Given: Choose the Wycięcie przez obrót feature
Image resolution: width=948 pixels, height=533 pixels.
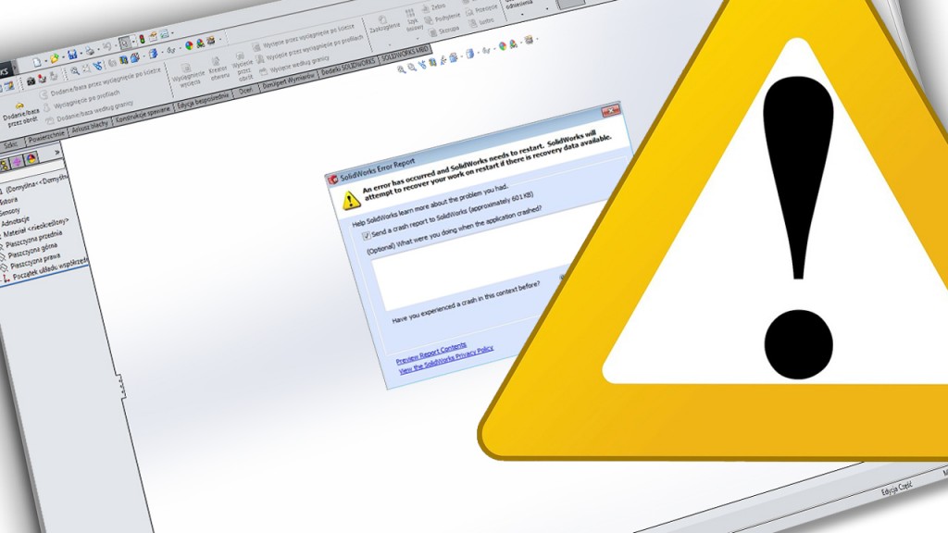Looking at the screenshot, I should click(241, 61).
